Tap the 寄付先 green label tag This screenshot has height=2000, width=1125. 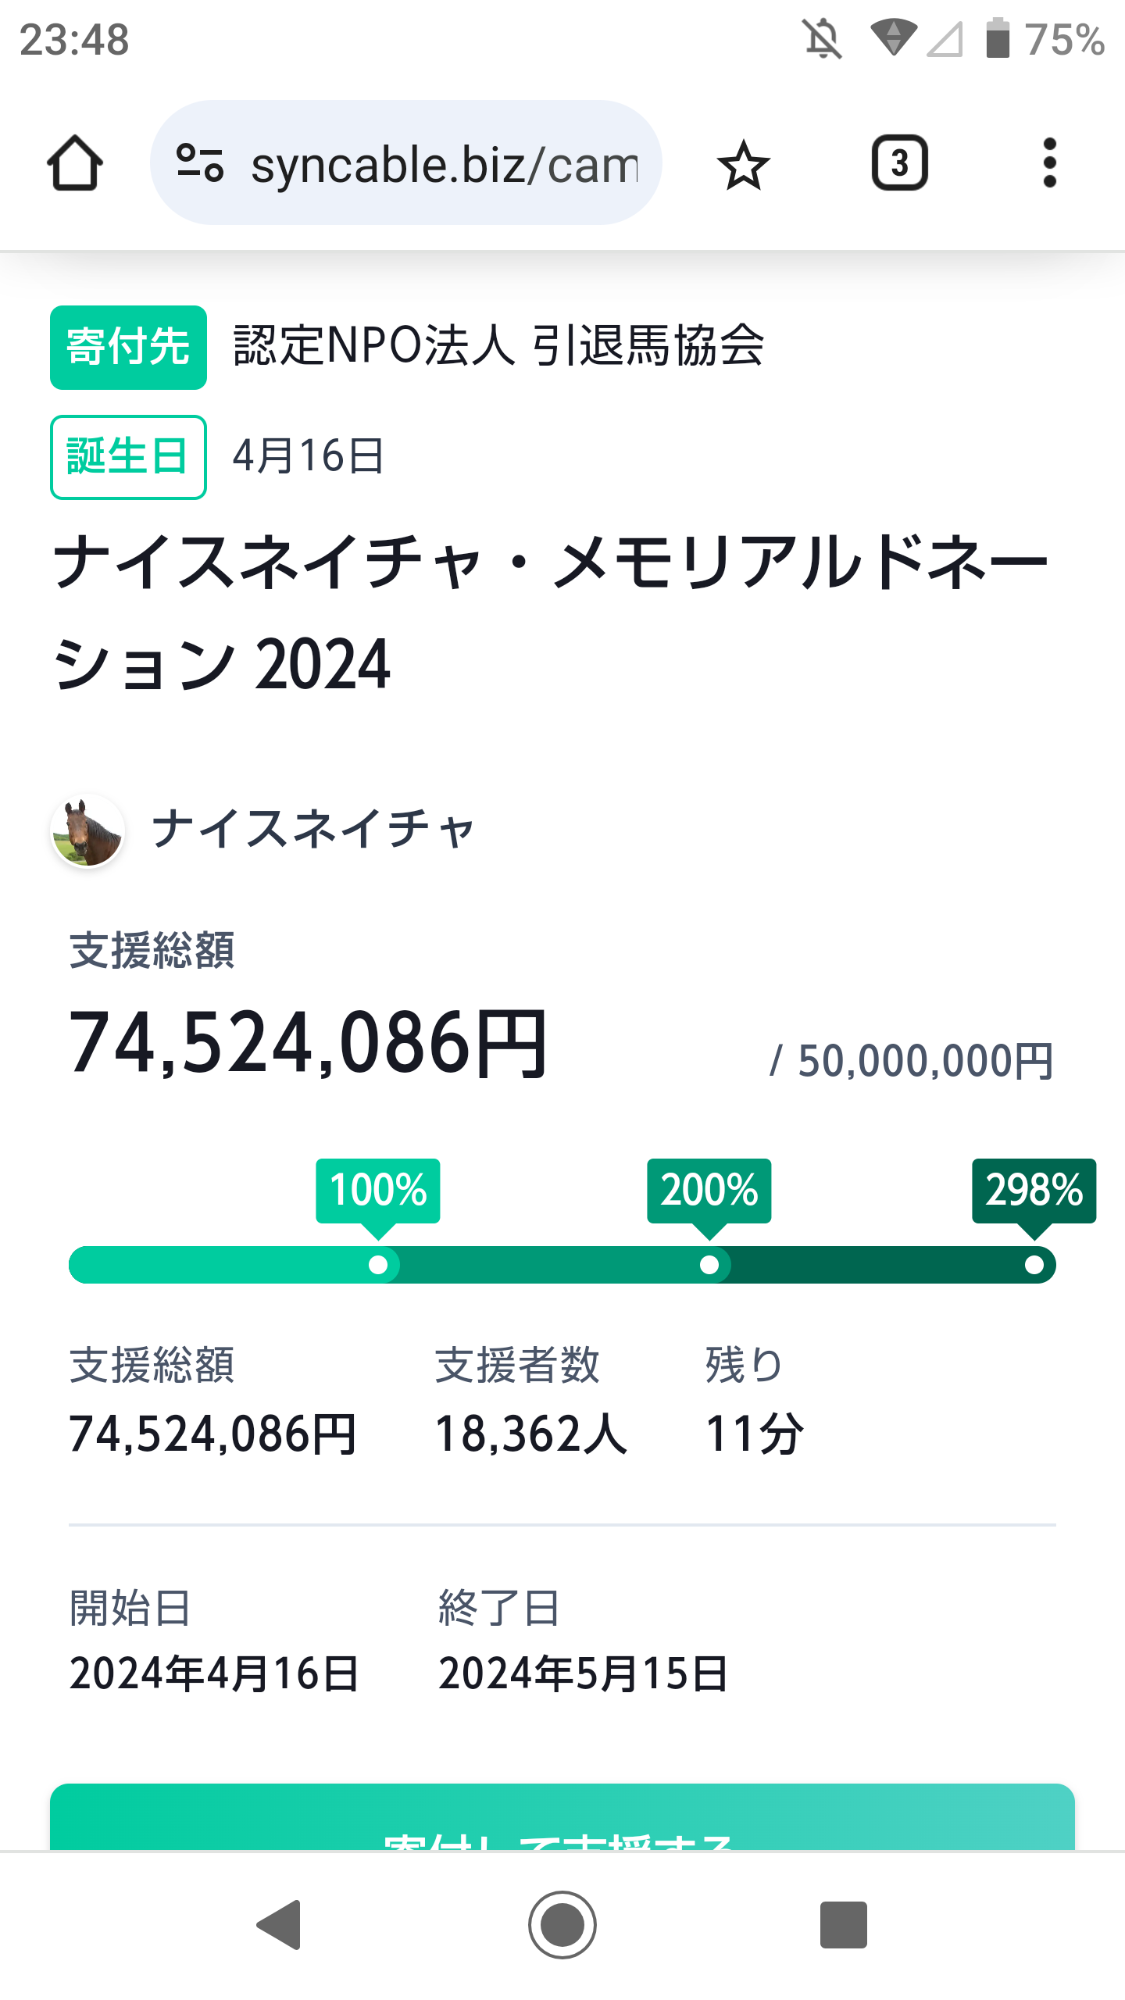(128, 348)
